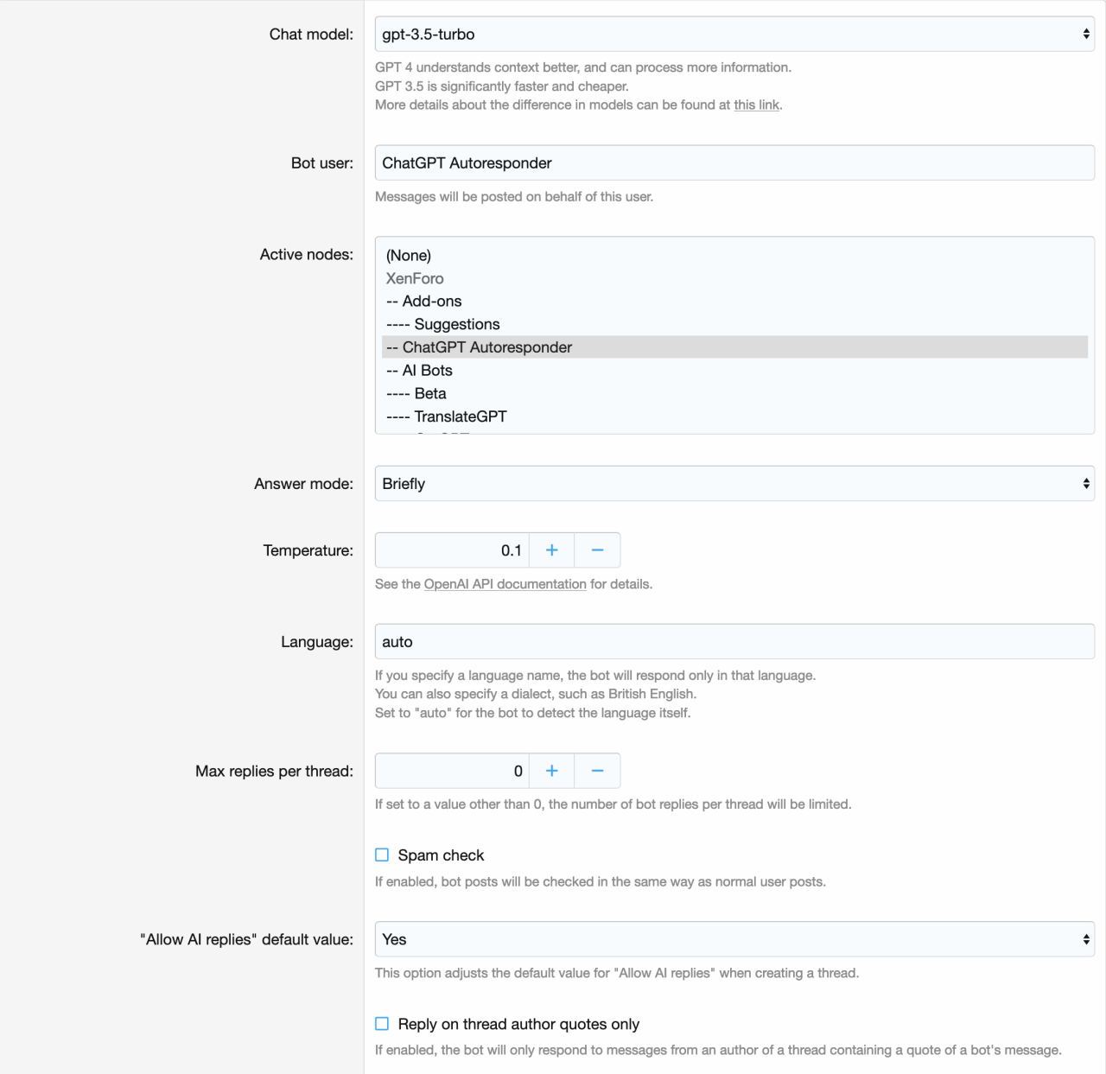
Task: Increase Max replies per thread value
Action: (551, 771)
